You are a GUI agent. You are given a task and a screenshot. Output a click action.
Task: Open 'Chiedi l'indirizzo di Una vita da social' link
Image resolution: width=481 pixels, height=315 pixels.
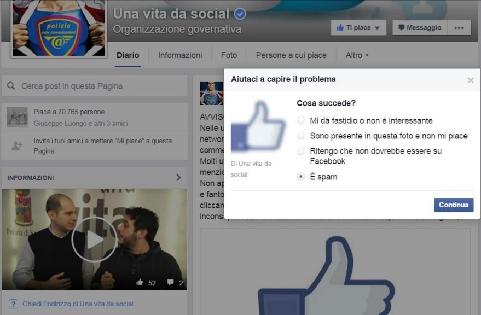[78, 304]
